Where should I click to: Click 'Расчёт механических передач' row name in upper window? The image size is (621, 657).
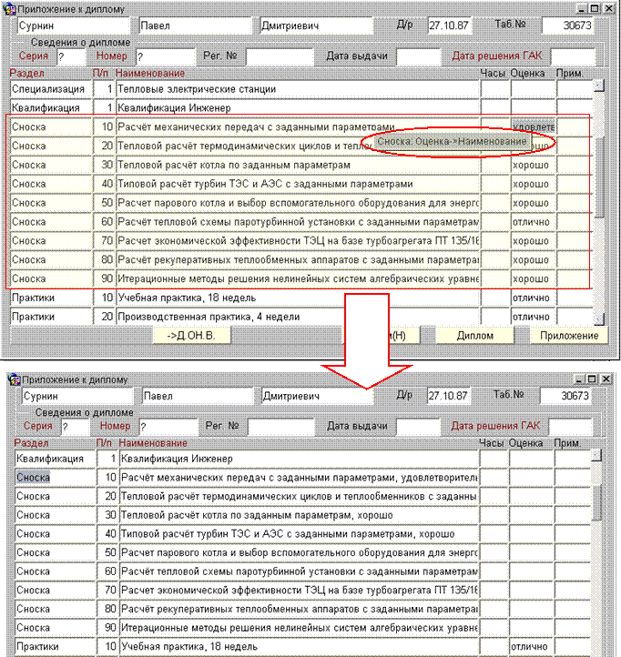coord(297,127)
